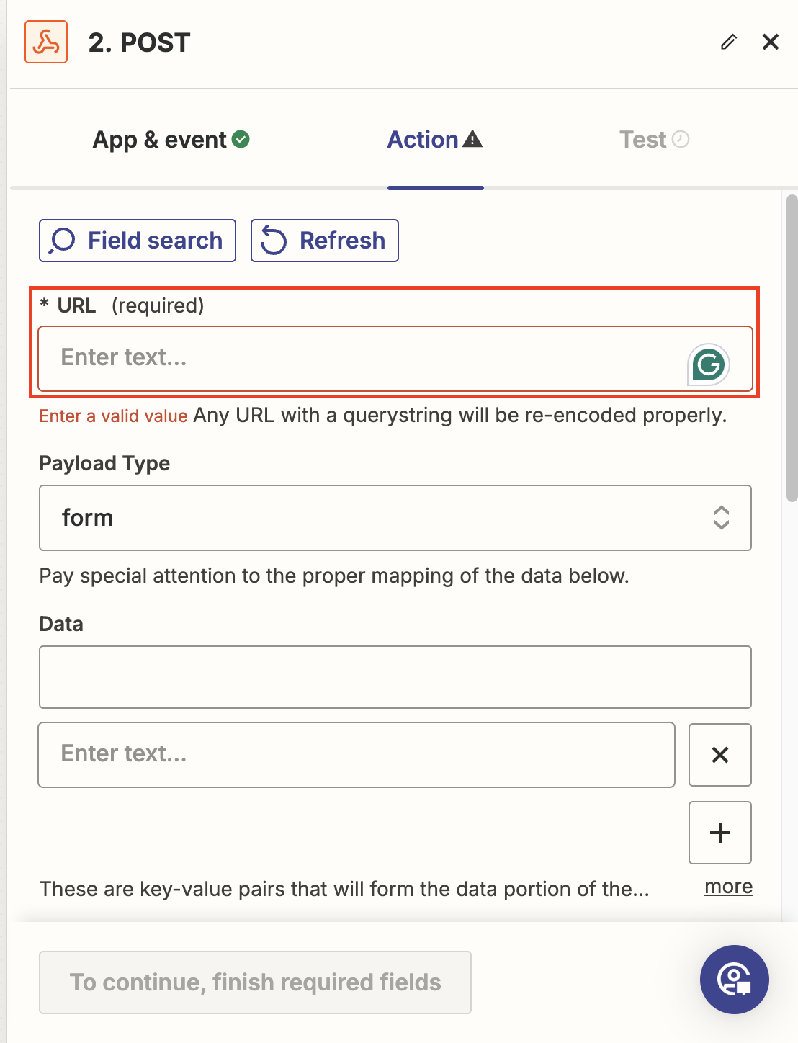Add a new Data key-value pair
Viewport: 798px width, 1043px height.
tap(720, 833)
